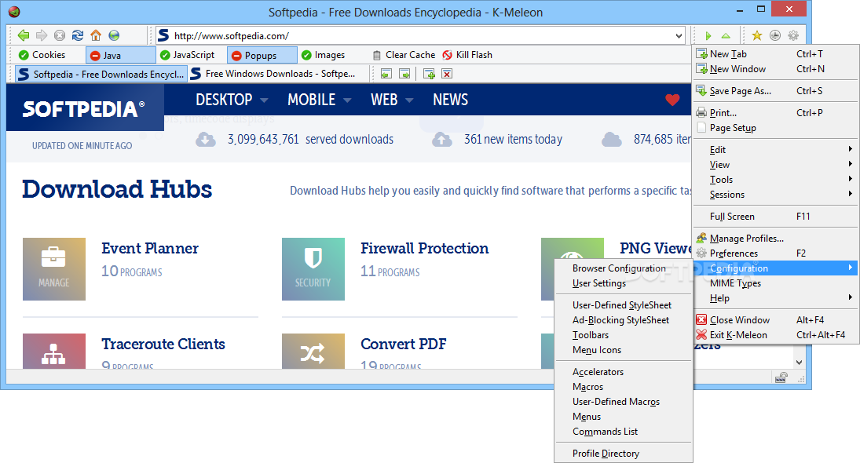Open history clock icon
Screen dimensions: 860x463
775,35
